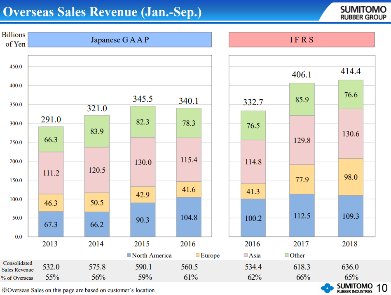Click the 532.0 consolidated sales revenue value
This screenshot has height=295, width=391.
[x=51, y=267]
